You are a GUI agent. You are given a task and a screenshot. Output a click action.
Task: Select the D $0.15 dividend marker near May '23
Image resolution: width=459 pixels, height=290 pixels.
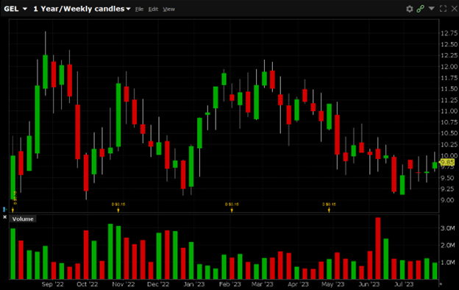pyautogui.click(x=329, y=207)
